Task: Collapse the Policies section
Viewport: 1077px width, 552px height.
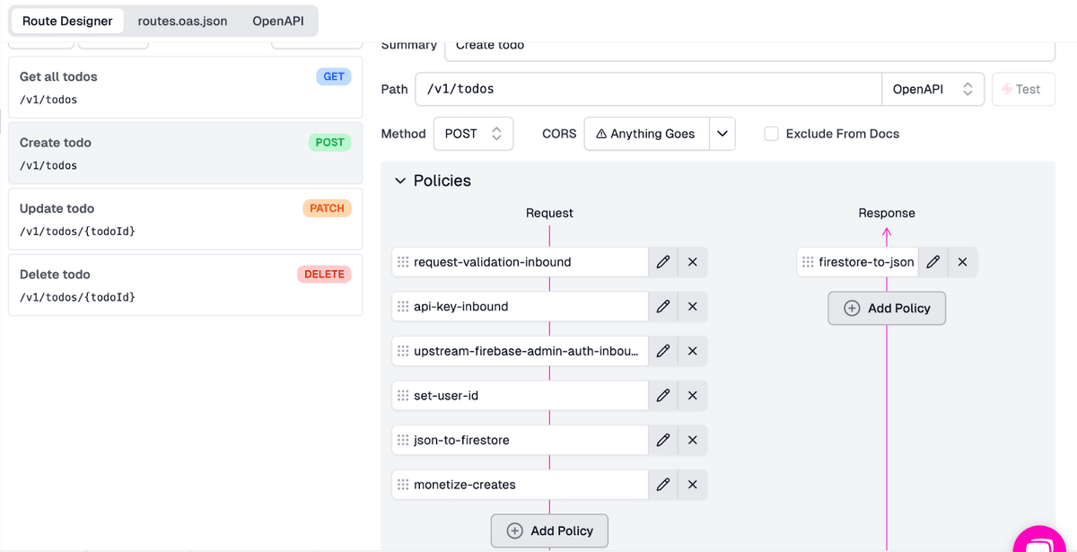Action: tap(400, 180)
